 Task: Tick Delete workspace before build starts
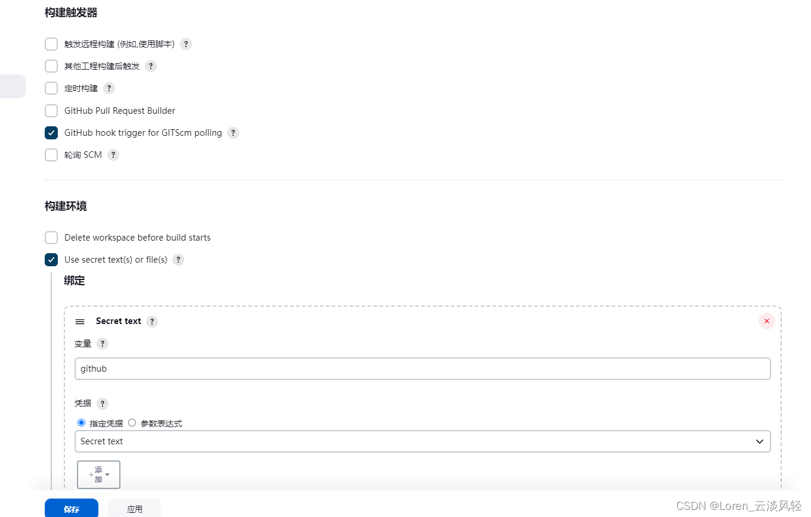coord(51,238)
